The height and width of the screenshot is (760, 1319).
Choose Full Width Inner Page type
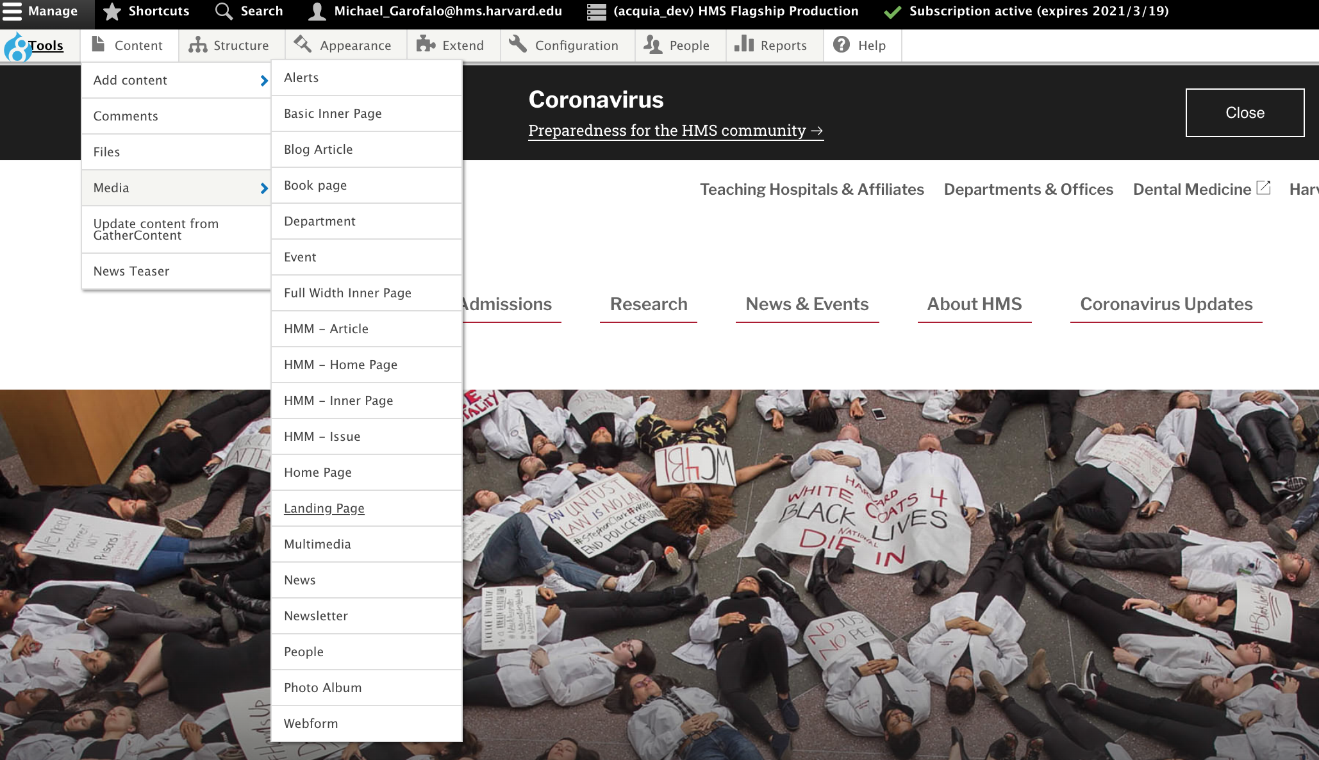tap(367, 293)
